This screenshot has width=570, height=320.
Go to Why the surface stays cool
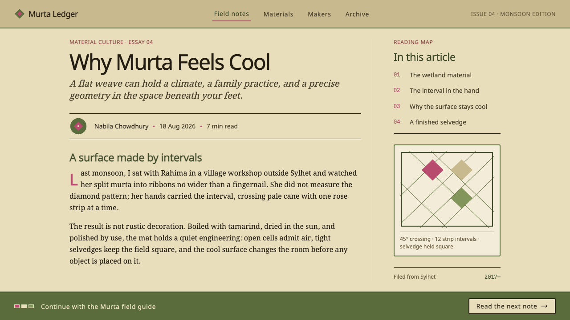[x=448, y=107]
